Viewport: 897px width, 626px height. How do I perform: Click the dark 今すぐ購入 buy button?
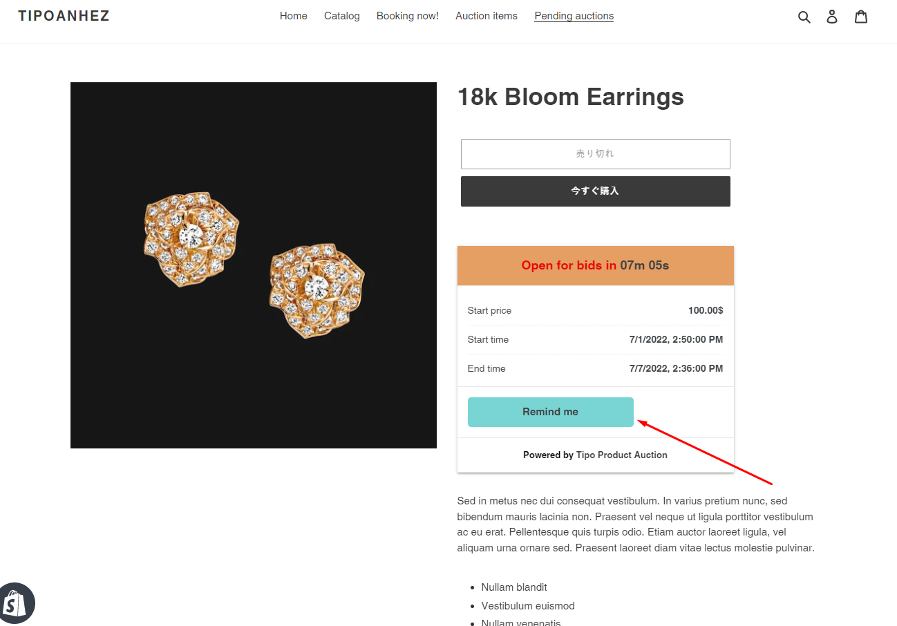(595, 191)
